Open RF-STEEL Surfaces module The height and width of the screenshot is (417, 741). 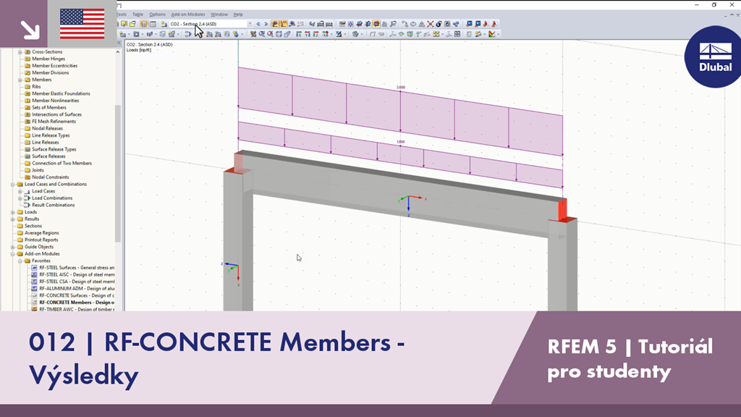click(77, 268)
